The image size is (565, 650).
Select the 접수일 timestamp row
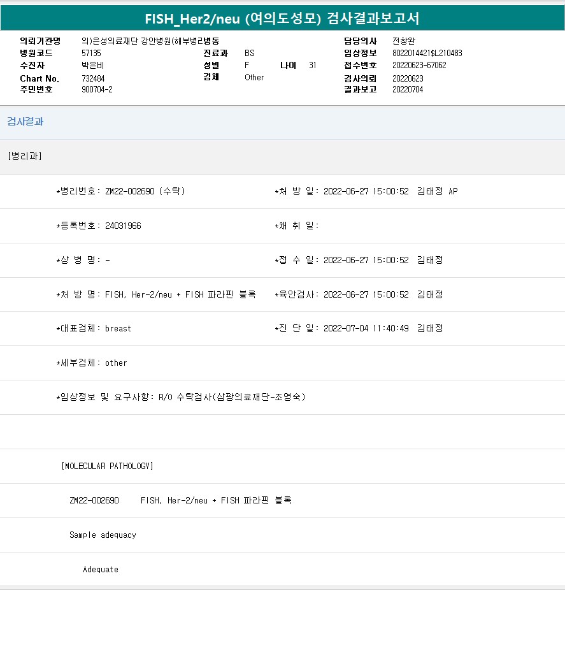[x=359, y=261]
